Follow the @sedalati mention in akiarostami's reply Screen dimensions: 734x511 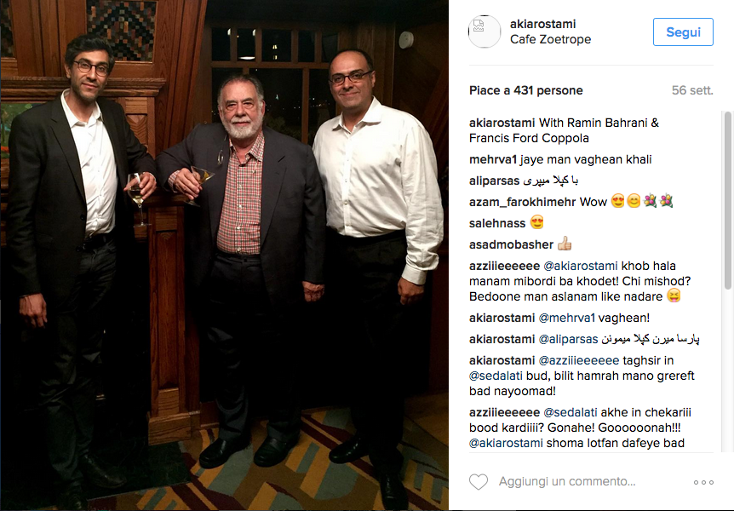[x=496, y=376]
